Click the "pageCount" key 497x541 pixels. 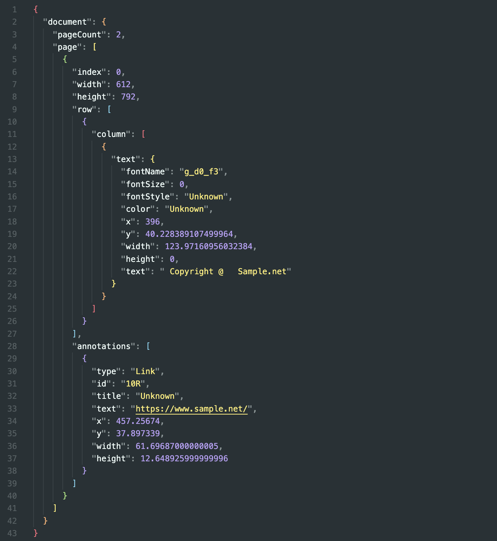pos(79,34)
